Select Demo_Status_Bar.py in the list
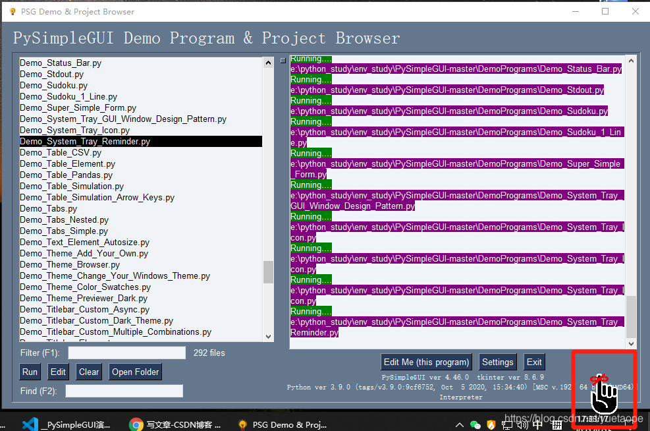Image resolution: width=650 pixels, height=431 pixels. click(141, 63)
